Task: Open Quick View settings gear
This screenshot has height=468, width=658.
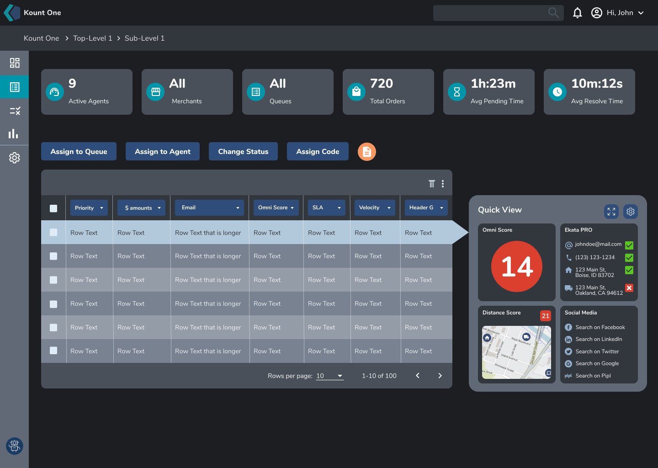Action: click(x=631, y=212)
